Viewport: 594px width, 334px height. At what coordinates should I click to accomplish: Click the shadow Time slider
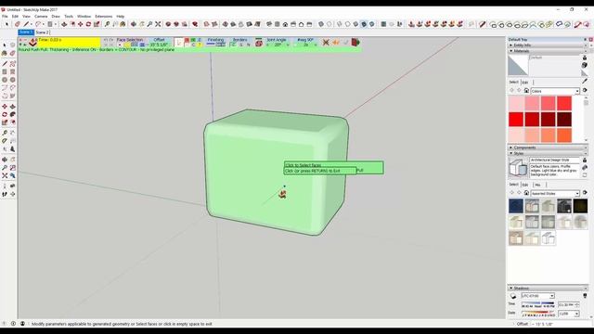click(538, 304)
